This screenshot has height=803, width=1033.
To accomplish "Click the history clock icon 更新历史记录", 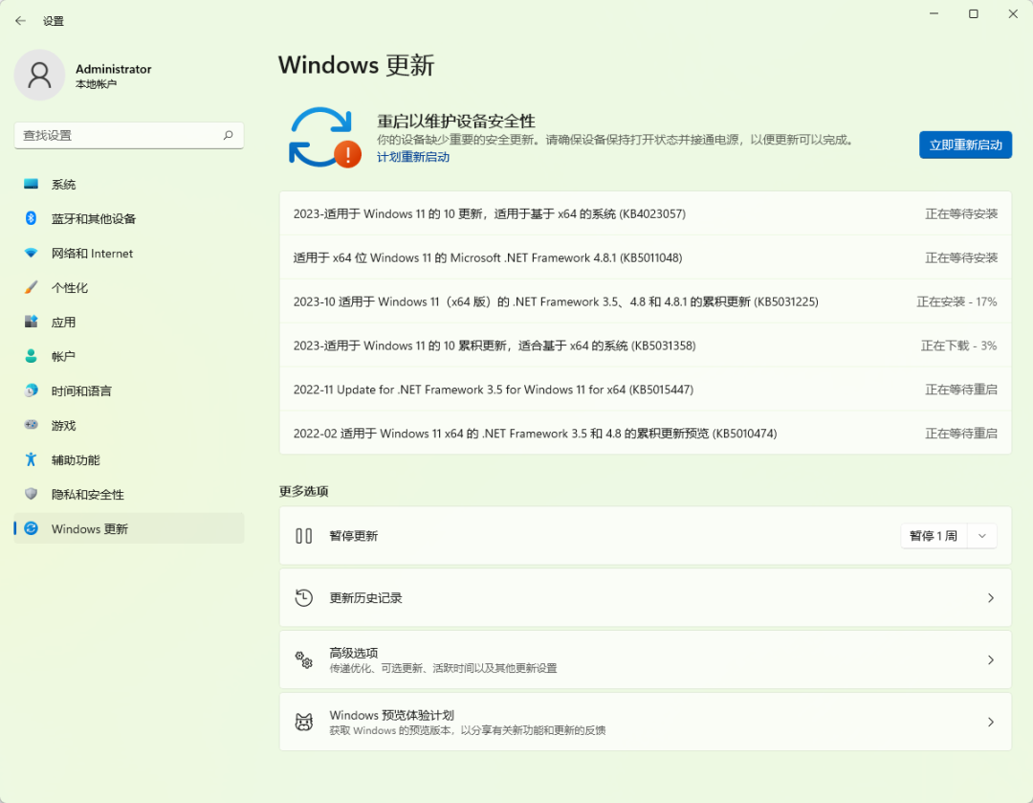I will coord(304,598).
